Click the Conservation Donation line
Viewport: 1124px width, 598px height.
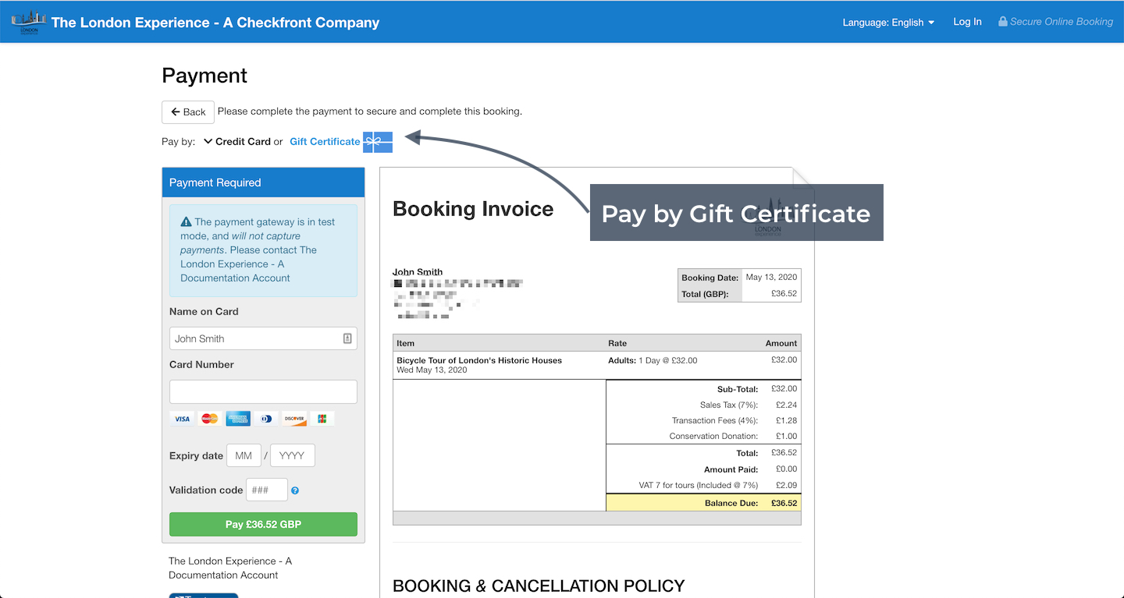[703, 437]
